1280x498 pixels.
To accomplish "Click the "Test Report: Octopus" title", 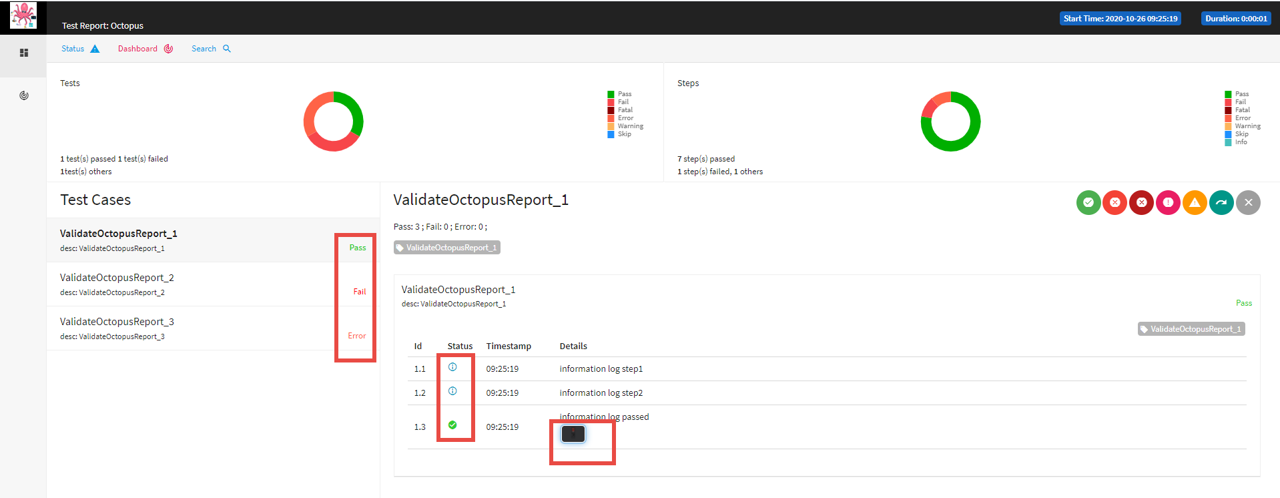I will point(103,26).
